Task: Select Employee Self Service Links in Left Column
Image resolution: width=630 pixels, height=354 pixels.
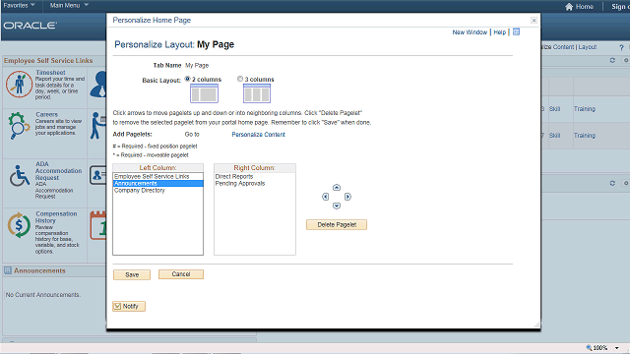Action: tap(157, 177)
